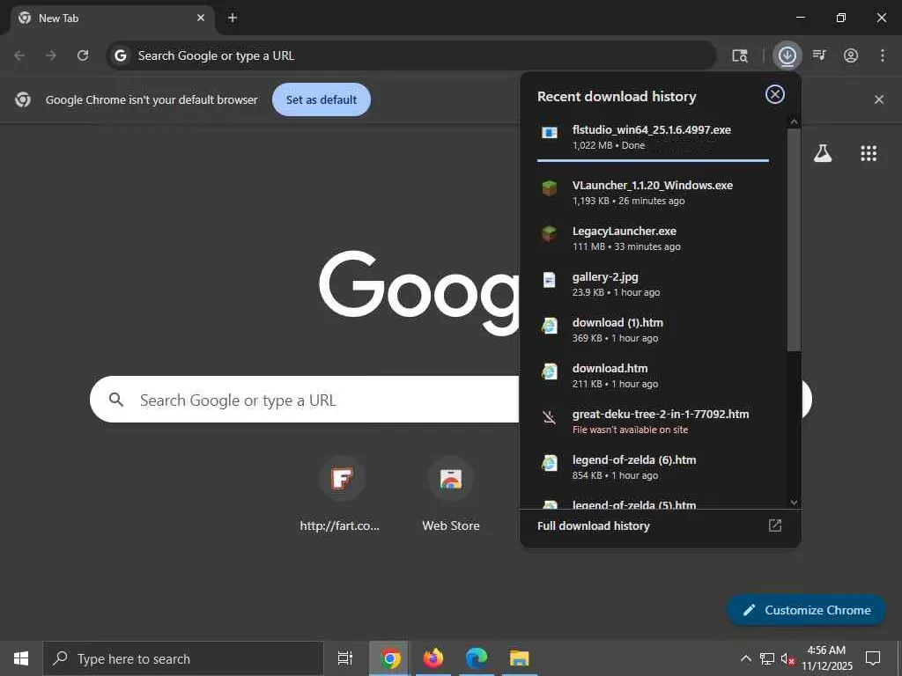
Task: Go forward to the next page
Action: coord(51,55)
